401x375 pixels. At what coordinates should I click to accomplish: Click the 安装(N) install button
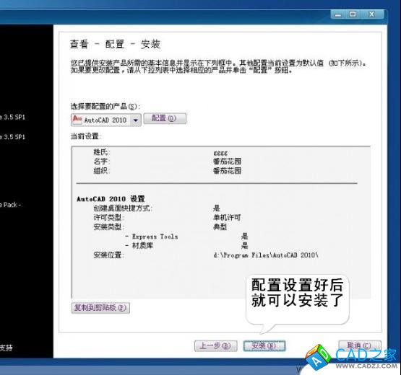264,345
